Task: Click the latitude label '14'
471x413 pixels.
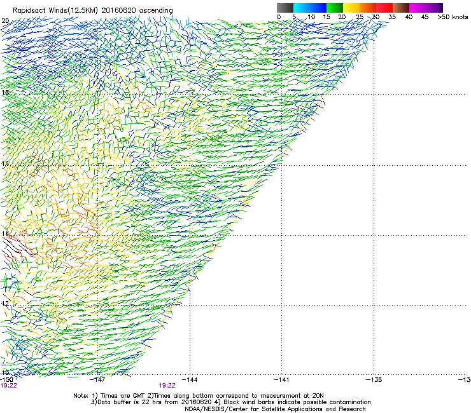Action: point(5,233)
